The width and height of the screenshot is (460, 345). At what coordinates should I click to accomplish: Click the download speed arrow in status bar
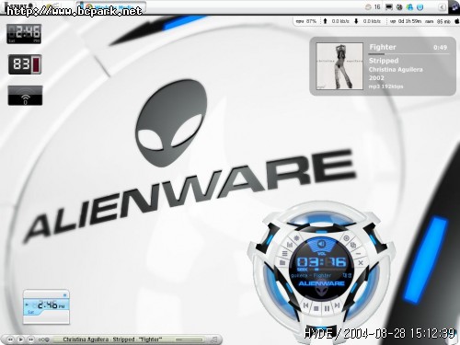(x=356, y=21)
